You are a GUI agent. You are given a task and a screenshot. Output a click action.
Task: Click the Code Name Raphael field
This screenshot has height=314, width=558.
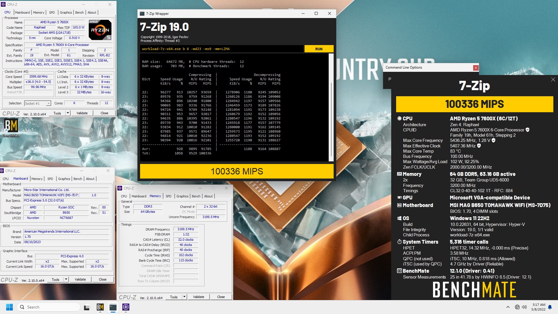(40, 27)
